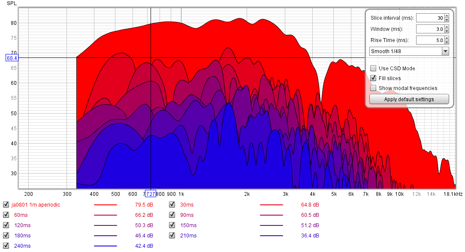Hide the ja0801 1m aperiodic trace
Image resolution: width=465 pixels, height=252 pixels.
pos(6,204)
